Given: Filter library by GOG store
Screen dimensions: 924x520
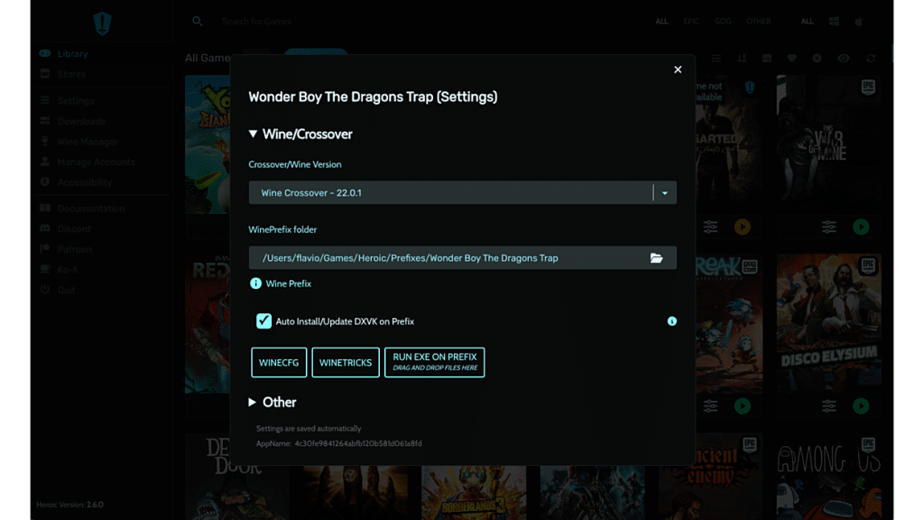Looking at the screenshot, I should [723, 22].
